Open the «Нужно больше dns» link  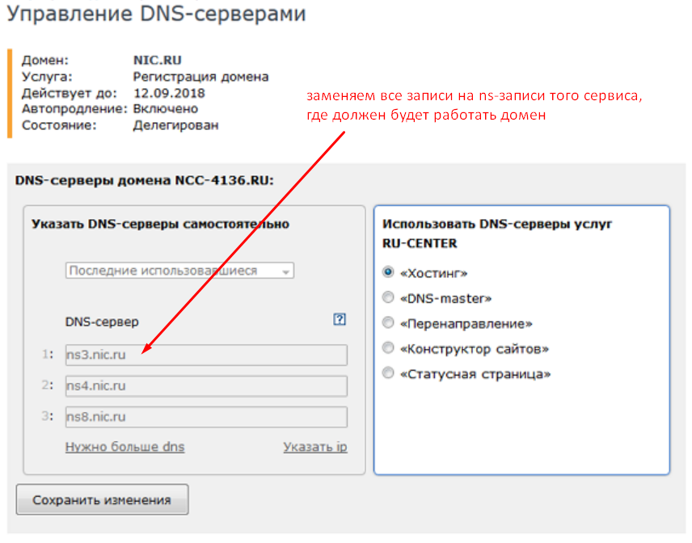124,447
